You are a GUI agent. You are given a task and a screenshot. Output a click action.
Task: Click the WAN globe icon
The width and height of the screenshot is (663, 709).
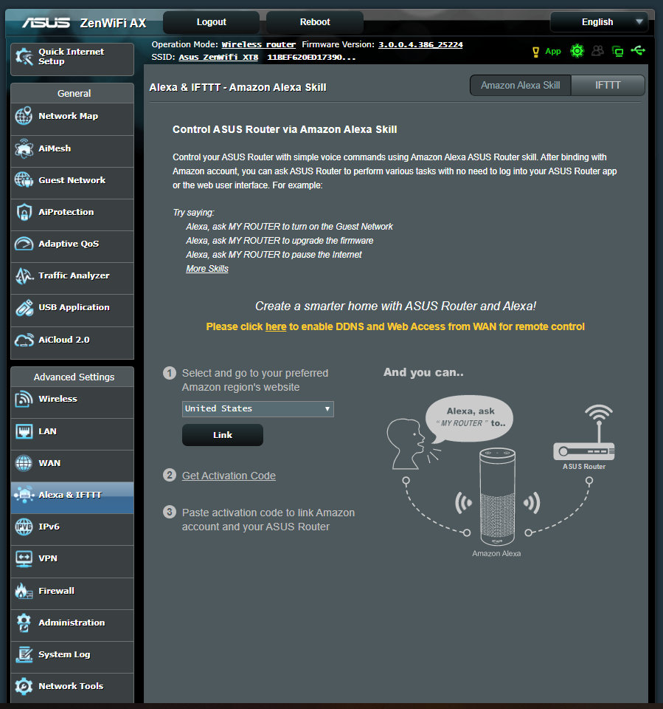24,463
